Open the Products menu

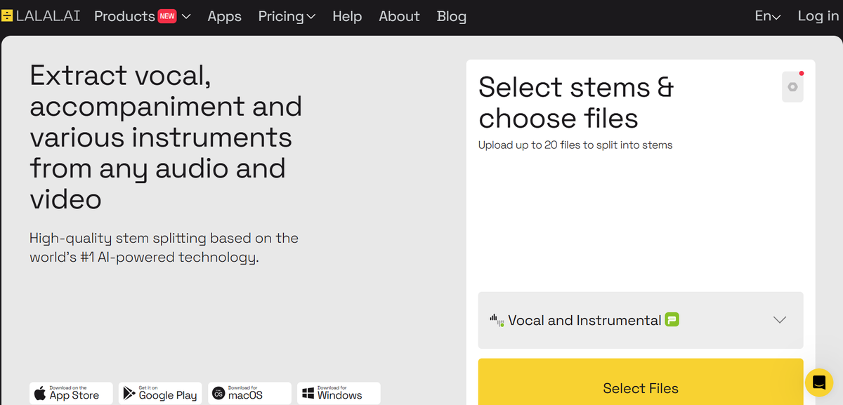[x=143, y=16]
